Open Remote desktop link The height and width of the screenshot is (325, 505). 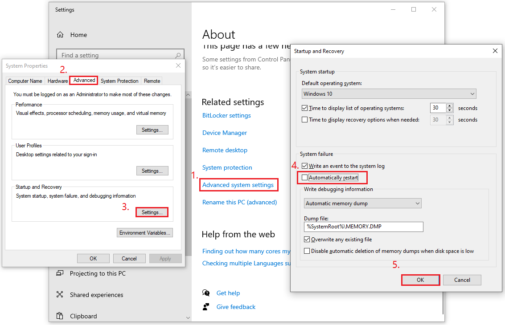tap(225, 150)
